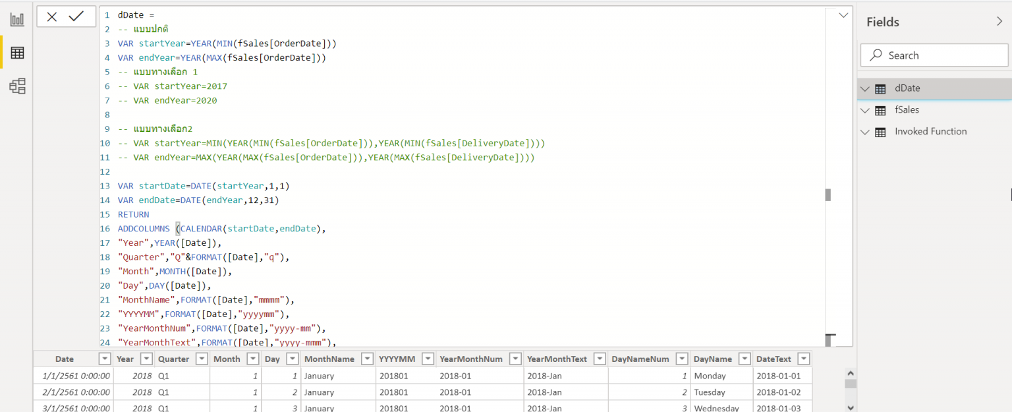Select the fSales table name
The width and height of the screenshot is (1012, 412).
[907, 110]
